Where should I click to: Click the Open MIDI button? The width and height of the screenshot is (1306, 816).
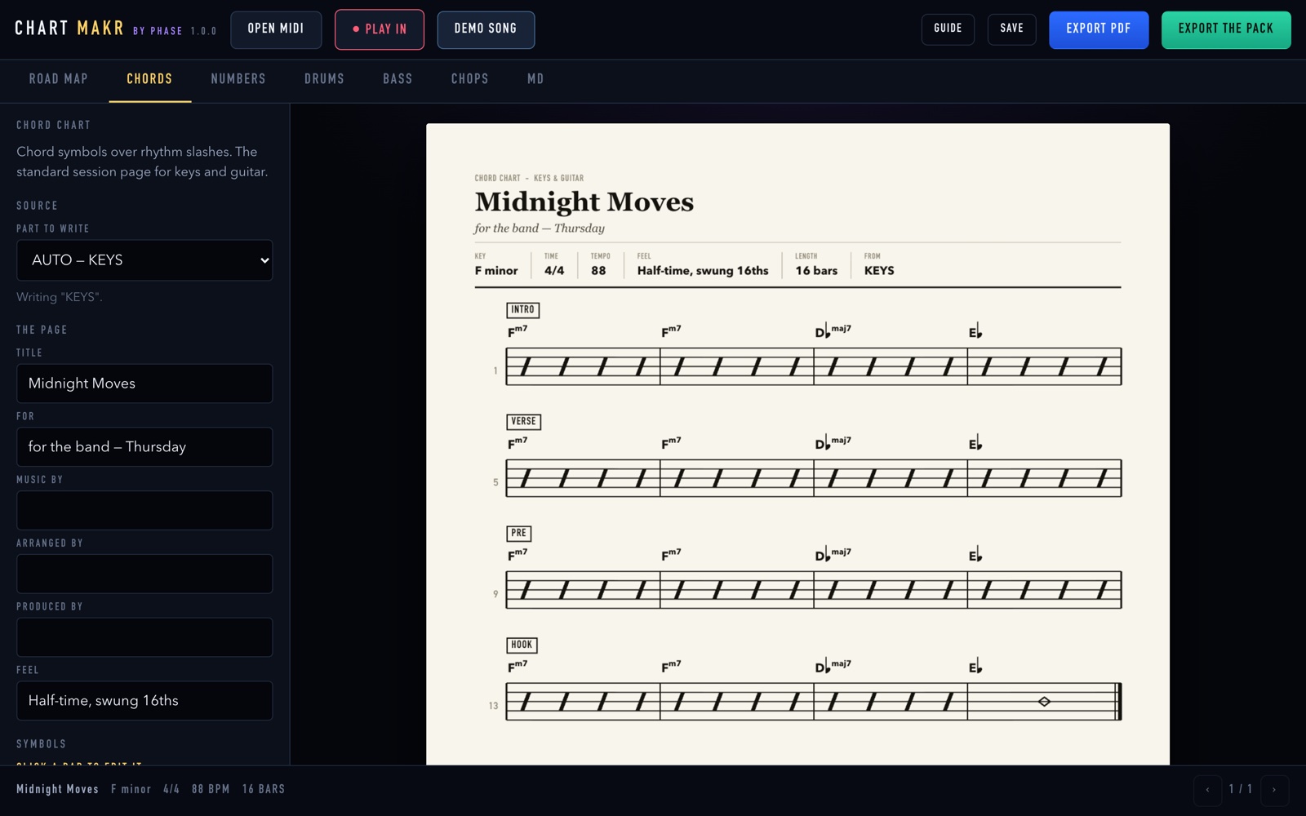[276, 29]
